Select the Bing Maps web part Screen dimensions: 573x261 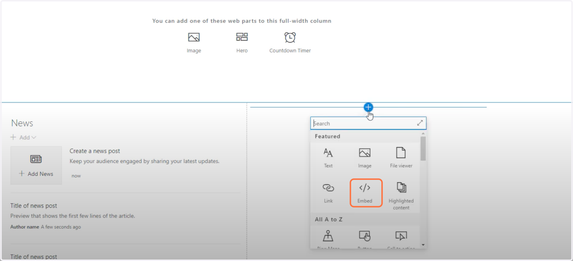click(x=328, y=240)
